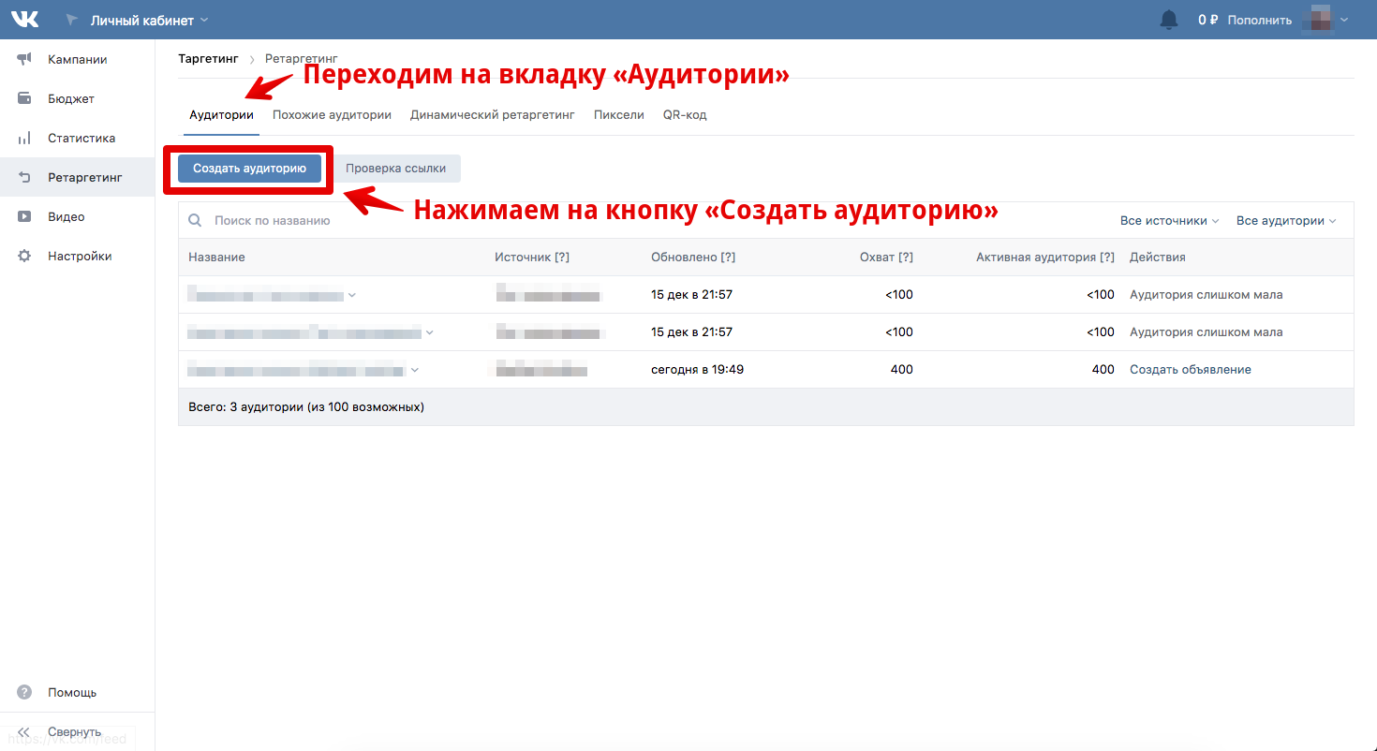Go to Кампании in sidebar

(78, 60)
